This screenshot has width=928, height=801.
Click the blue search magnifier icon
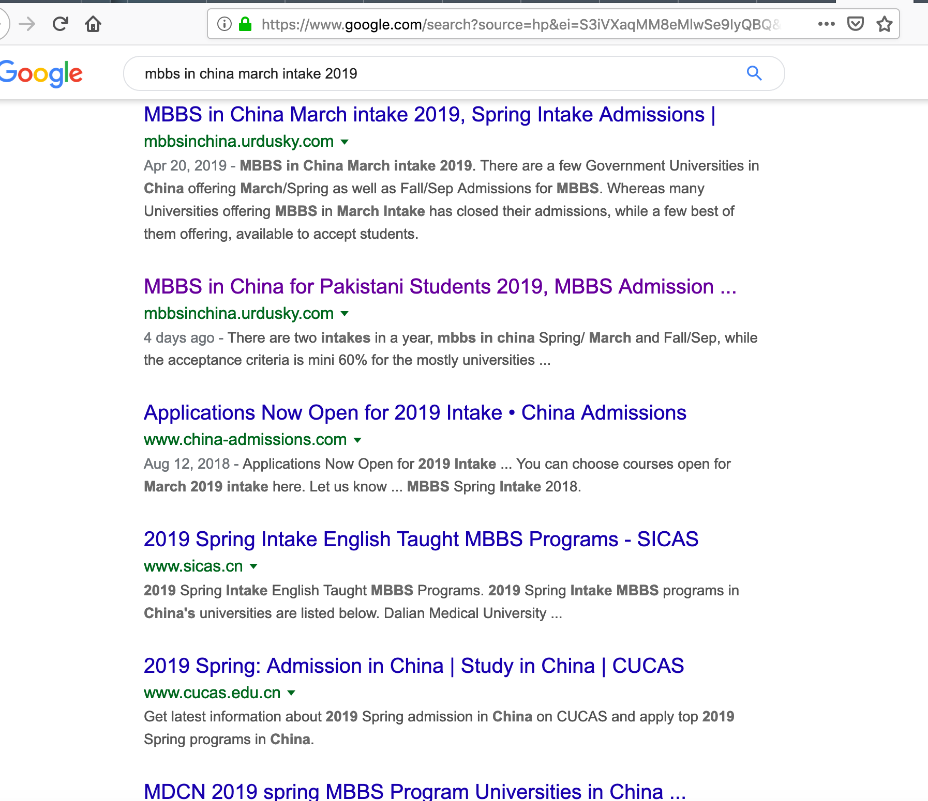(754, 73)
